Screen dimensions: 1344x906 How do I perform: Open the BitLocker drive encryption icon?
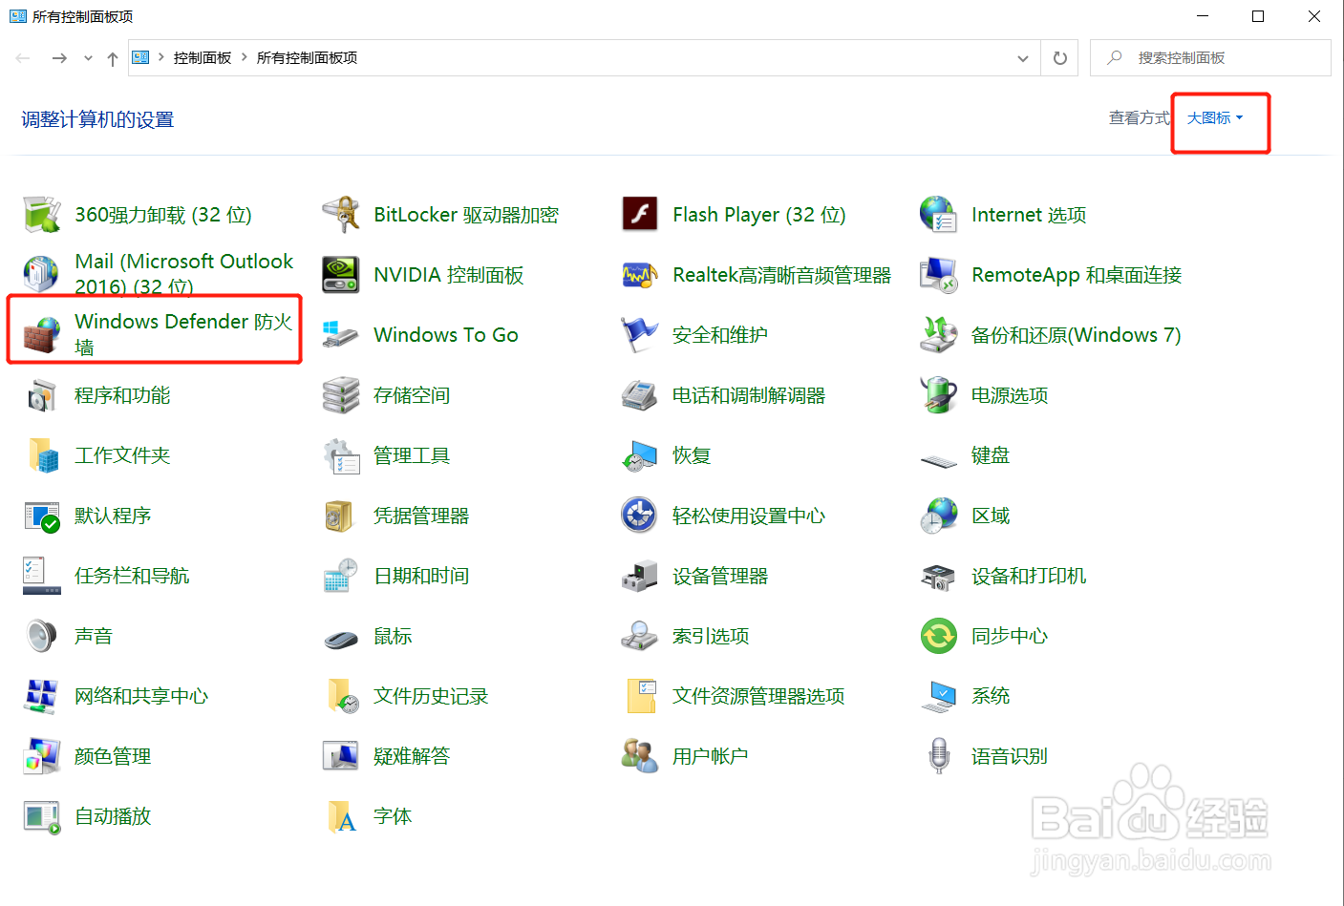[x=341, y=215]
